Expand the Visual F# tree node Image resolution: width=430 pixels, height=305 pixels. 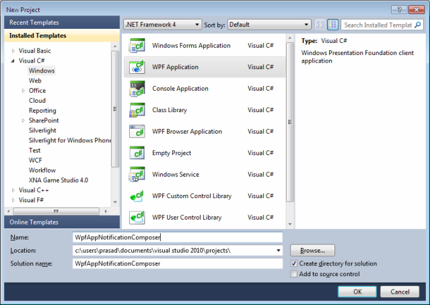(x=13, y=200)
